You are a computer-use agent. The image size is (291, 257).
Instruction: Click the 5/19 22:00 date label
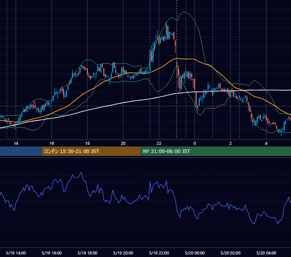(159, 253)
